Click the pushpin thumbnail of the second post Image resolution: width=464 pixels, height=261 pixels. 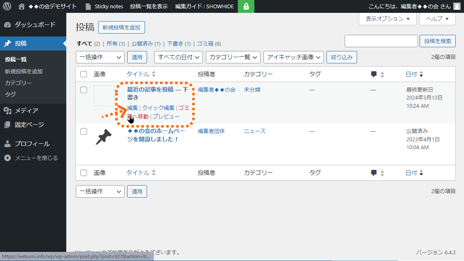(x=104, y=136)
